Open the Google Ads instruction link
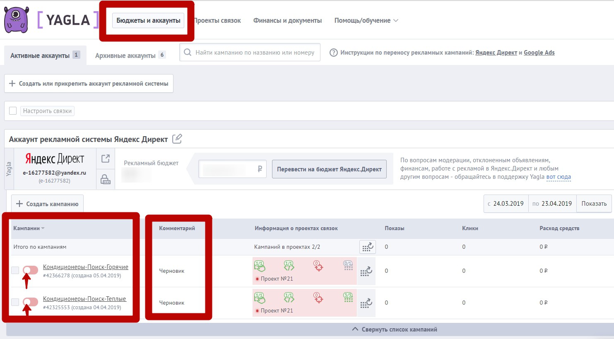 [x=539, y=53]
